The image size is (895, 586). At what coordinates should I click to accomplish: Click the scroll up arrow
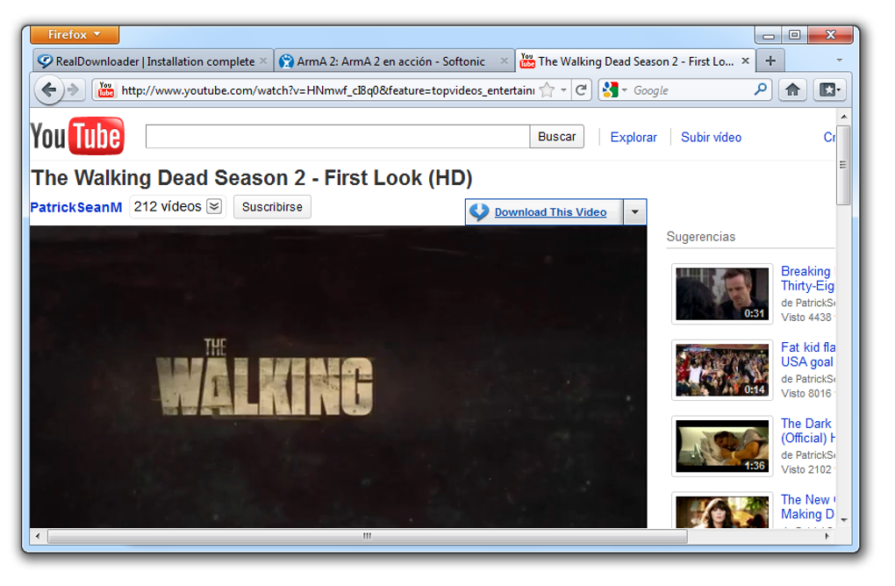[x=843, y=117]
